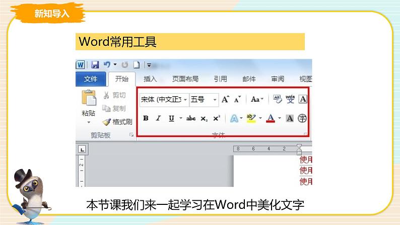Click the vertical ruler on left side

(x=82, y=171)
